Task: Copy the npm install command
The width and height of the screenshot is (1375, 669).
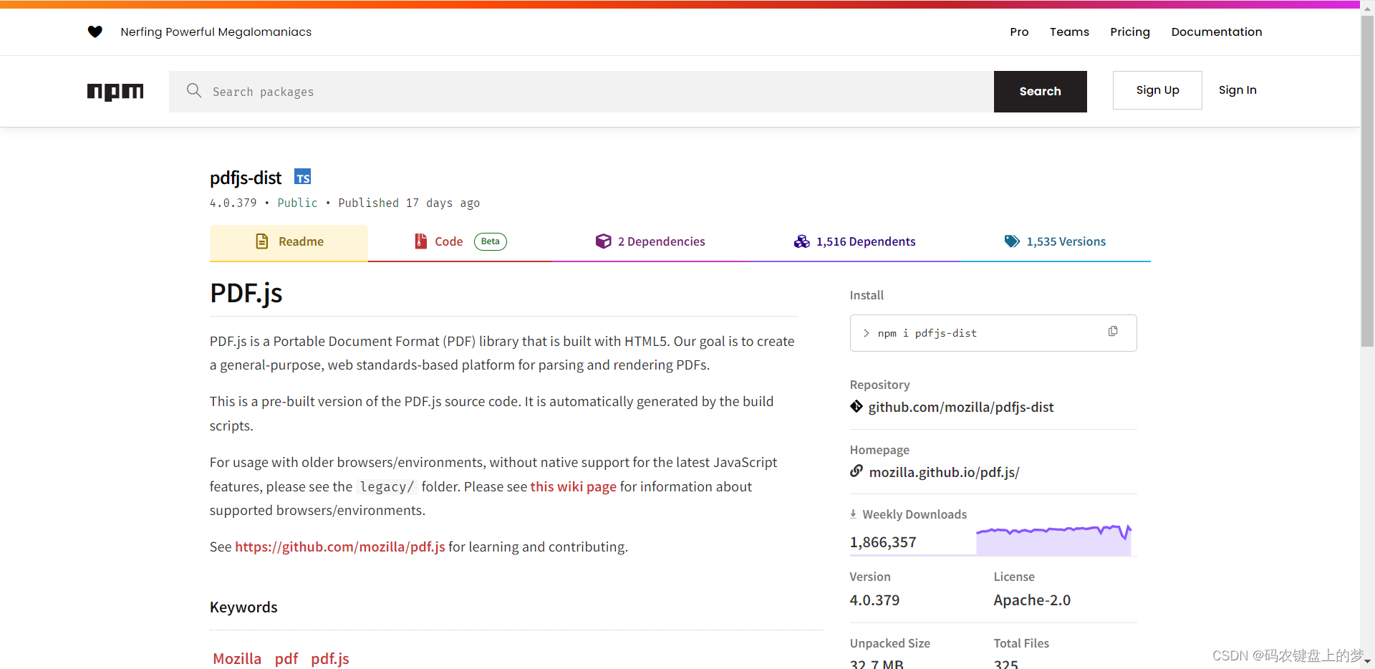Action: [1113, 331]
